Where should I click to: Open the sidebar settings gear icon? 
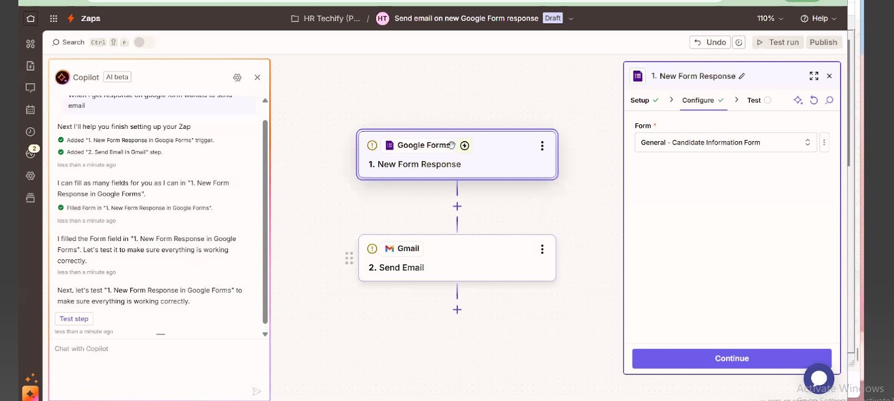tap(31, 176)
